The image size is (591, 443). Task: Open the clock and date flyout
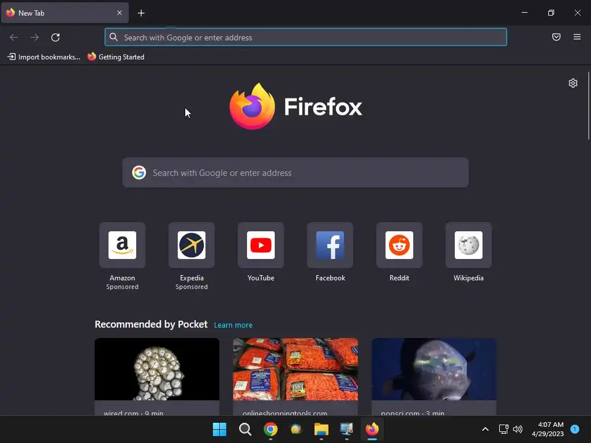tap(548, 429)
